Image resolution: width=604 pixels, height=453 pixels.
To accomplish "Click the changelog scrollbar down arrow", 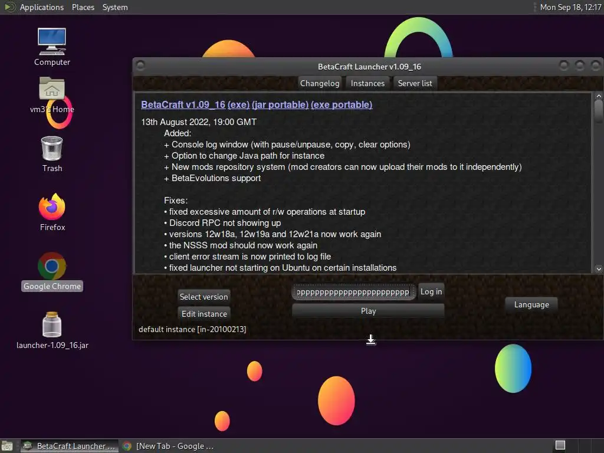I will (598, 269).
